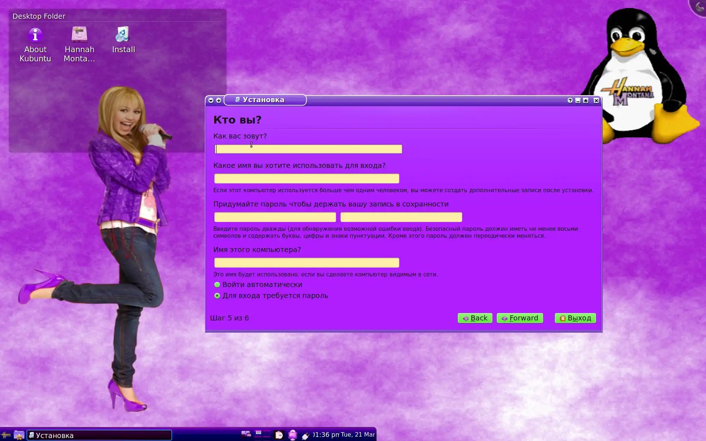Viewport: 706px width, 441px height.
Task: Click the Back button
Action: click(475, 318)
